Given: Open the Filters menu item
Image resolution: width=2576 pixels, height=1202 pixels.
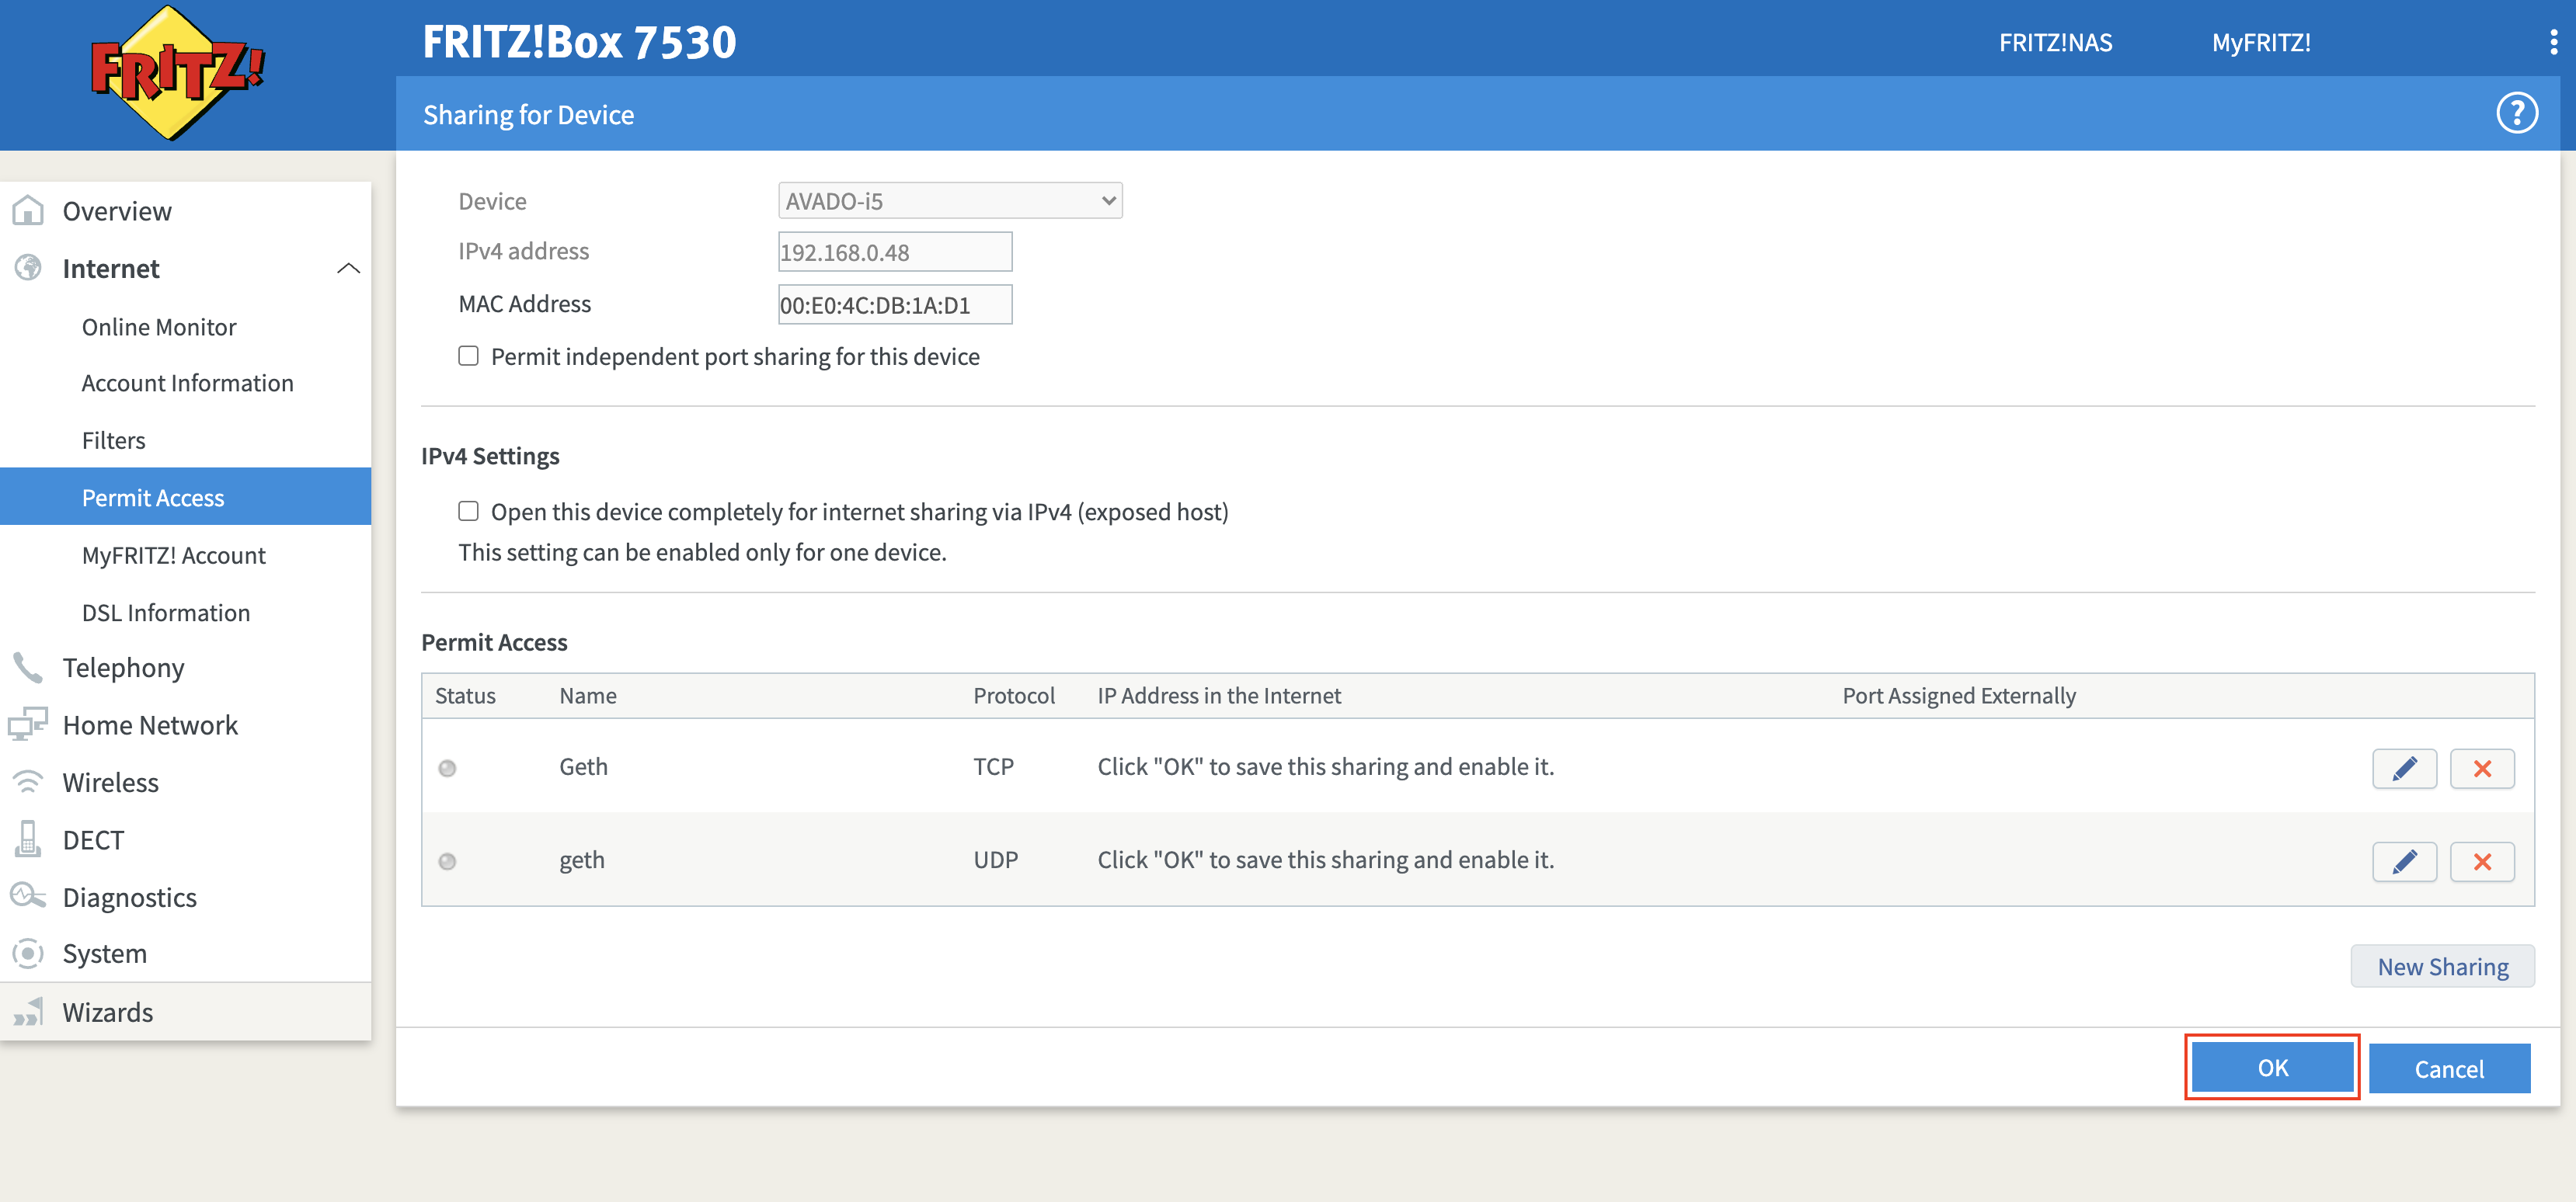Looking at the screenshot, I should click(113, 439).
